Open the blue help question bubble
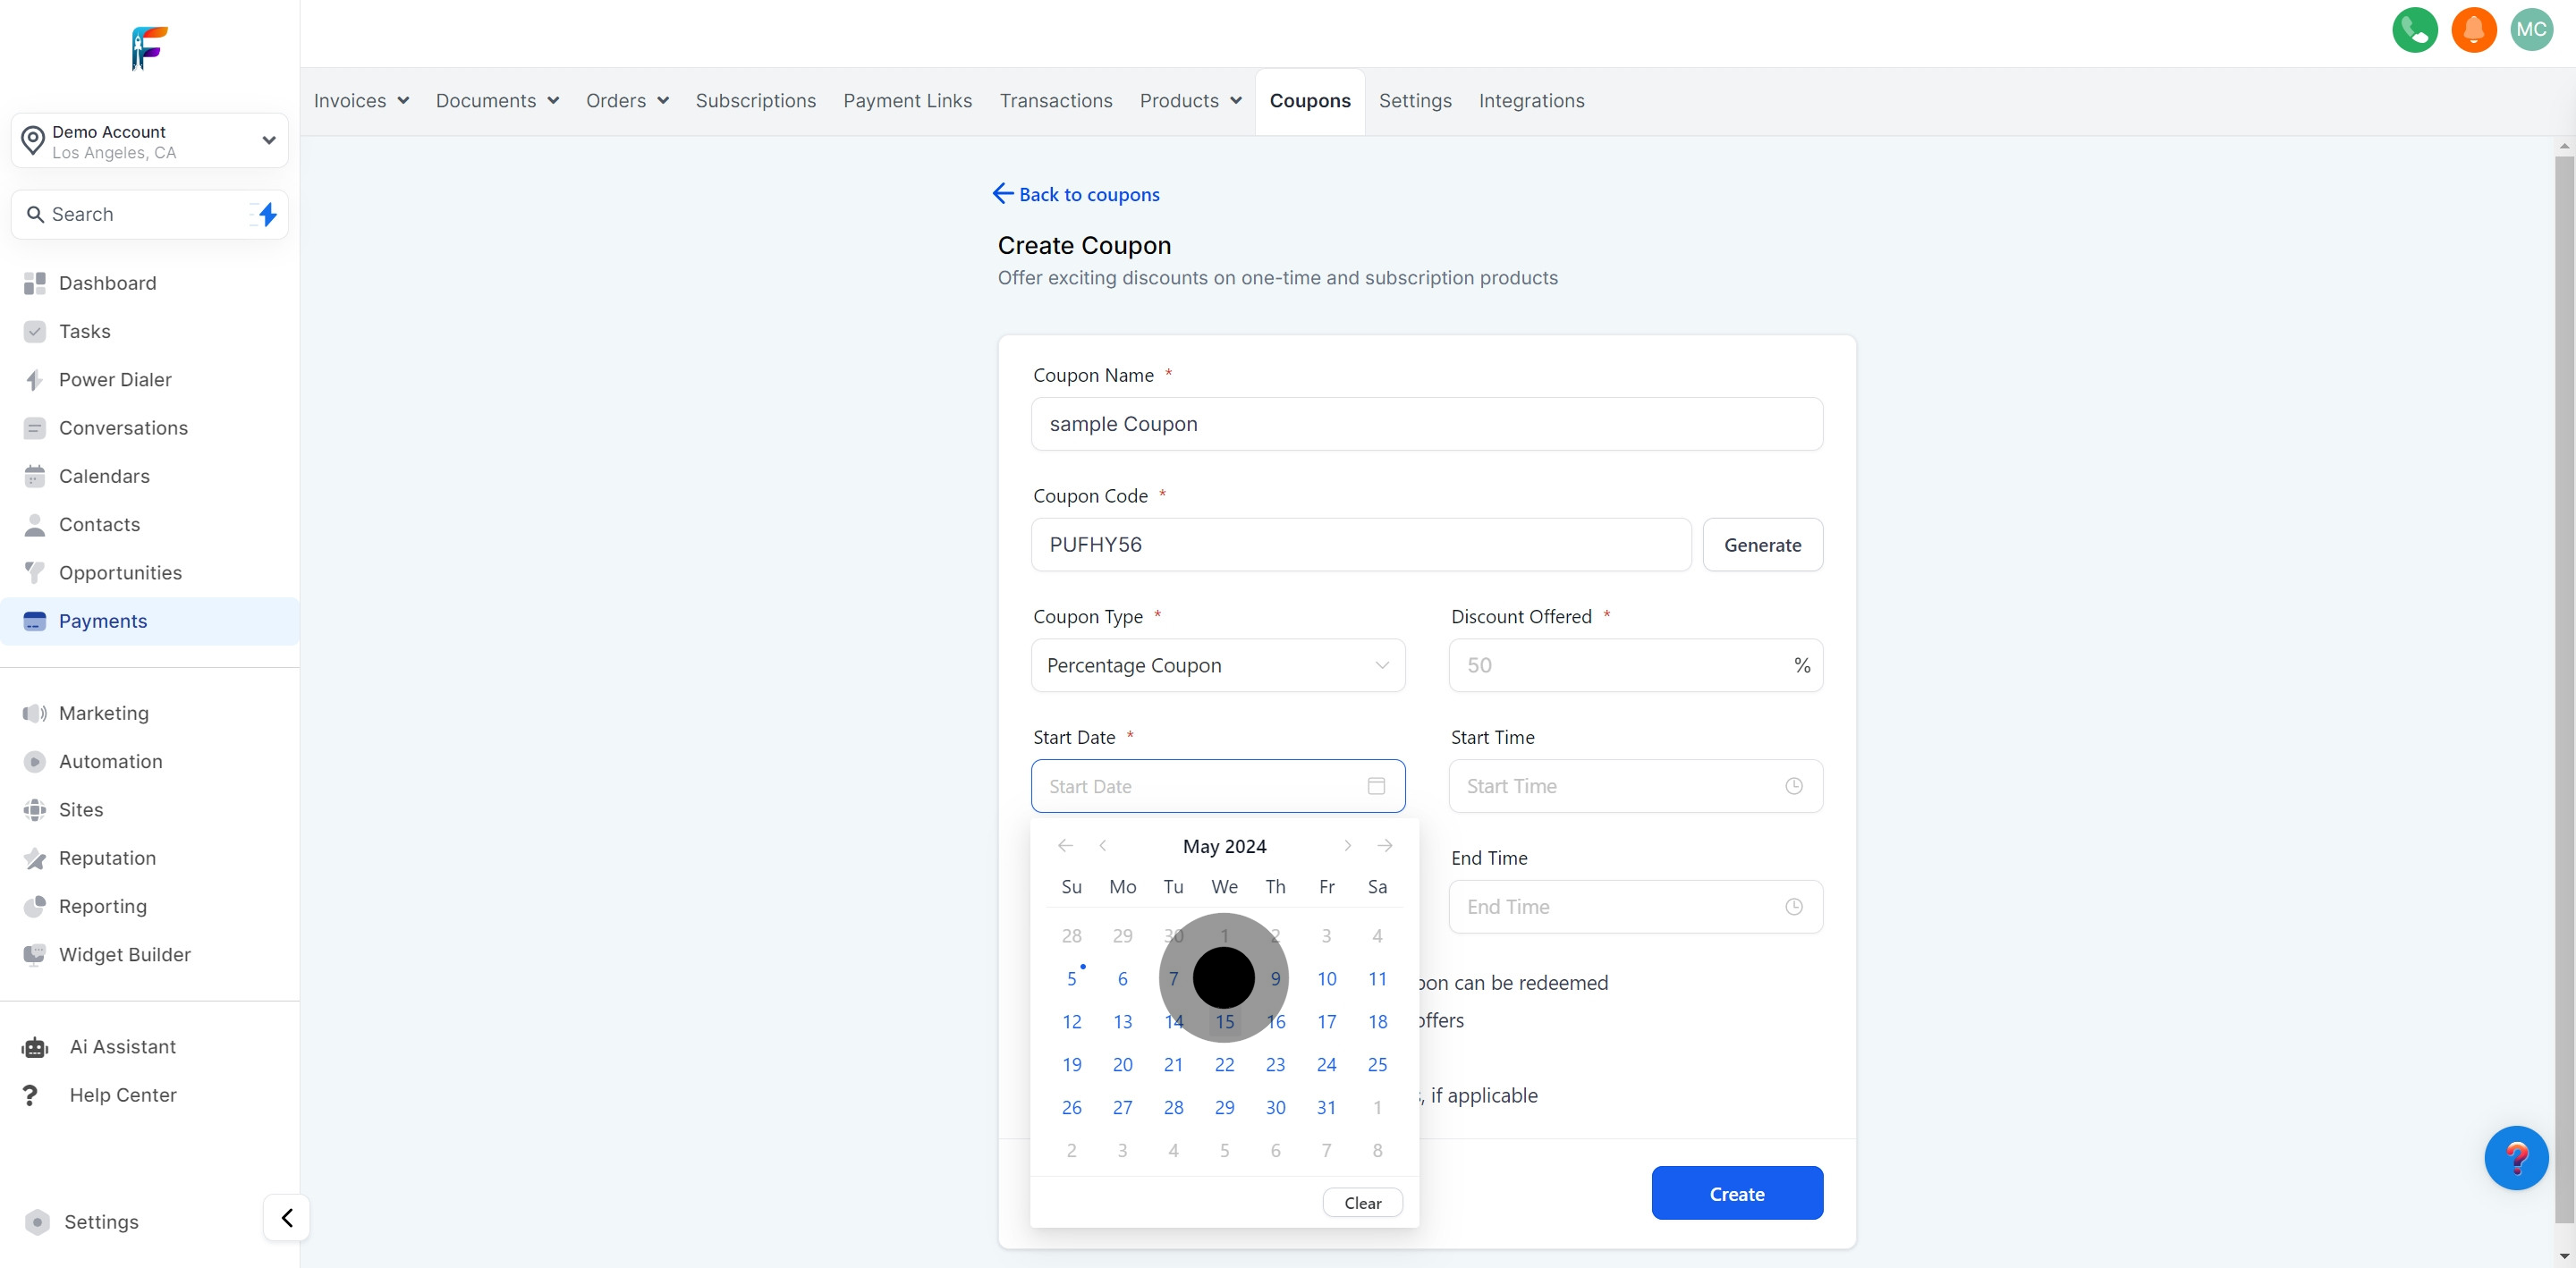This screenshot has width=2576, height=1268. pos(2516,1158)
